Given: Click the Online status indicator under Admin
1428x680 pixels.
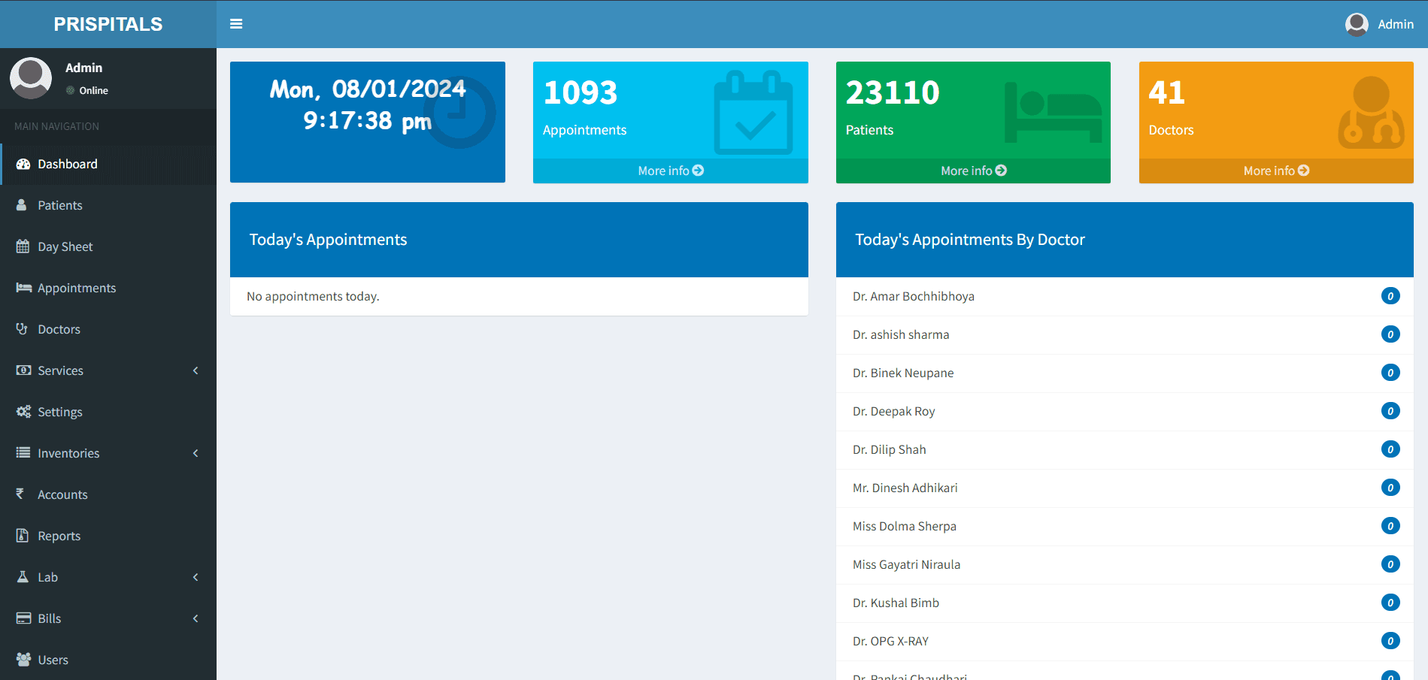Looking at the screenshot, I should click(x=86, y=90).
